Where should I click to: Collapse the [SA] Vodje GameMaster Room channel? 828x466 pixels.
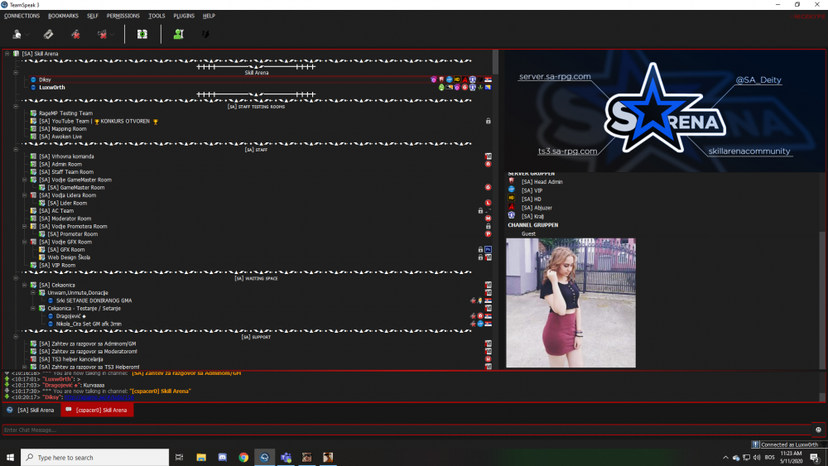(x=25, y=180)
